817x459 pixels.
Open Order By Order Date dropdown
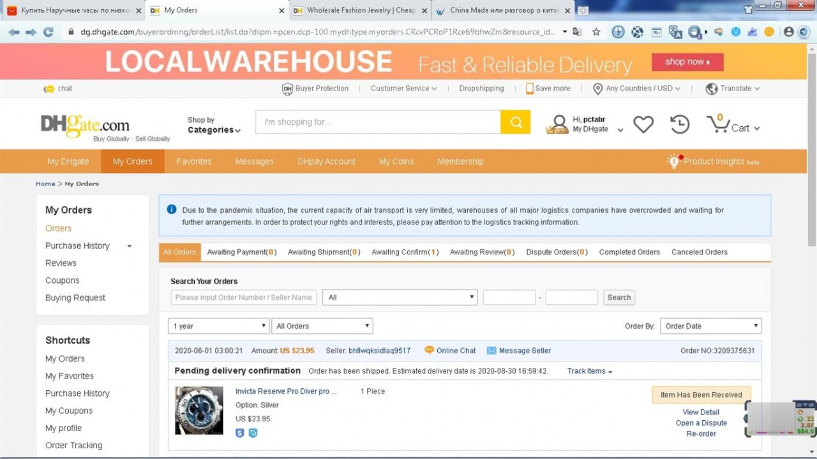coord(710,326)
